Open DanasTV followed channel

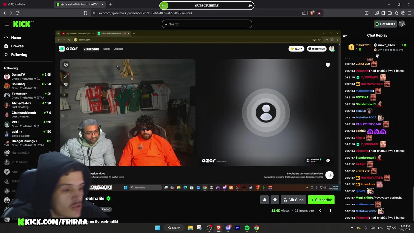27,77
